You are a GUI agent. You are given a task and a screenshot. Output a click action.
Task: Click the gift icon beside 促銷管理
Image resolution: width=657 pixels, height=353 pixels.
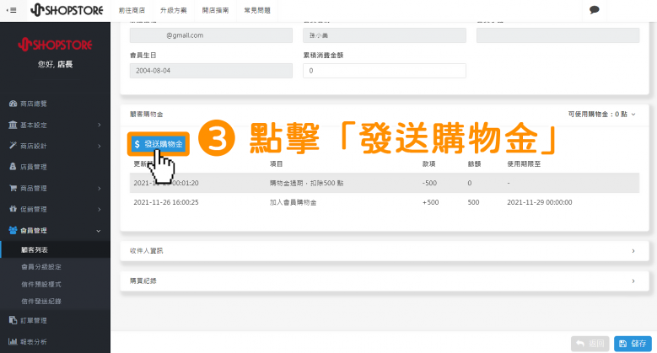pos(13,209)
